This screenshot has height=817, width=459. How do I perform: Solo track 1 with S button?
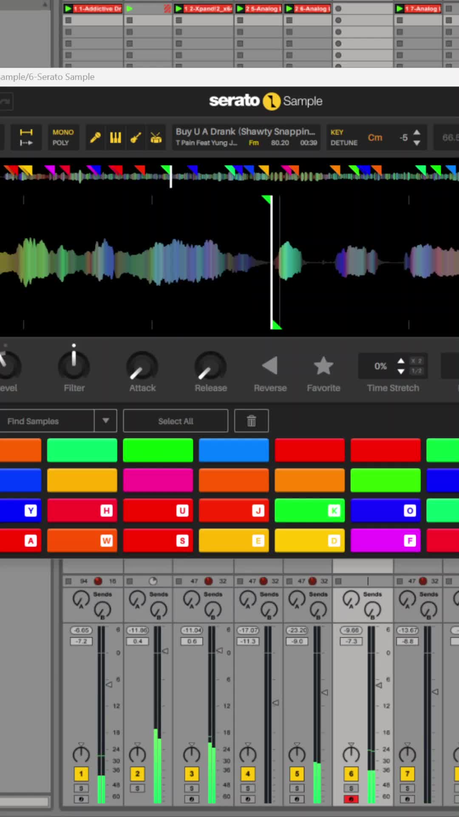[x=81, y=788]
